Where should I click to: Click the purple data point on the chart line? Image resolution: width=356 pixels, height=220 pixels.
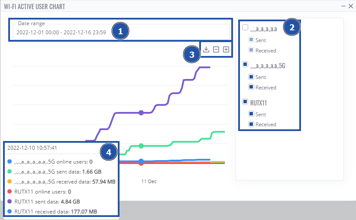[141, 113]
